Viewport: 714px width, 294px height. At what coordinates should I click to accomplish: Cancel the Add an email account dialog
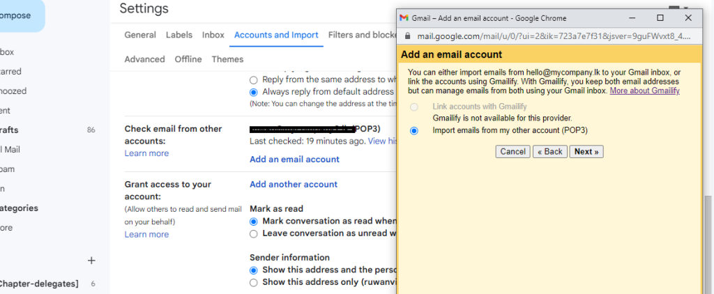[x=512, y=152]
